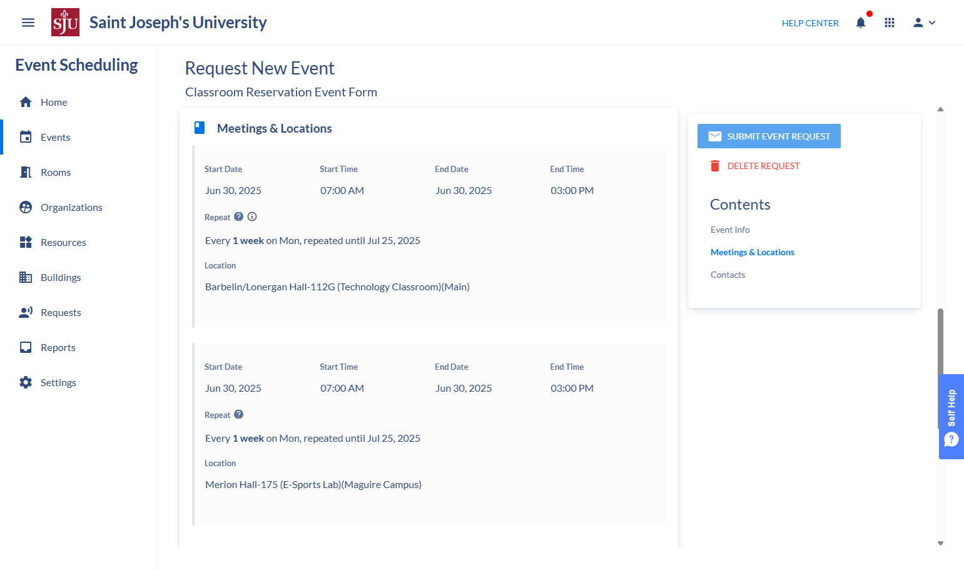
Task: Click the Events calendar icon
Action: (x=26, y=137)
